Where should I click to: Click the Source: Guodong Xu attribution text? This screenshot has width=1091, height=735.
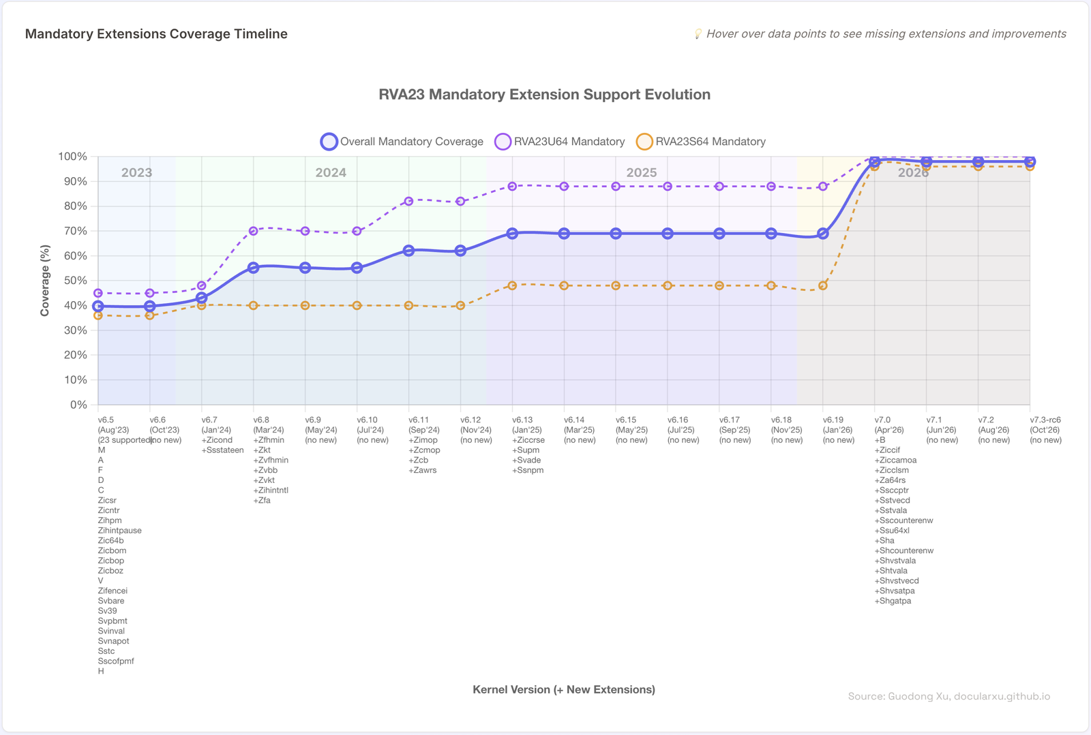(949, 696)
